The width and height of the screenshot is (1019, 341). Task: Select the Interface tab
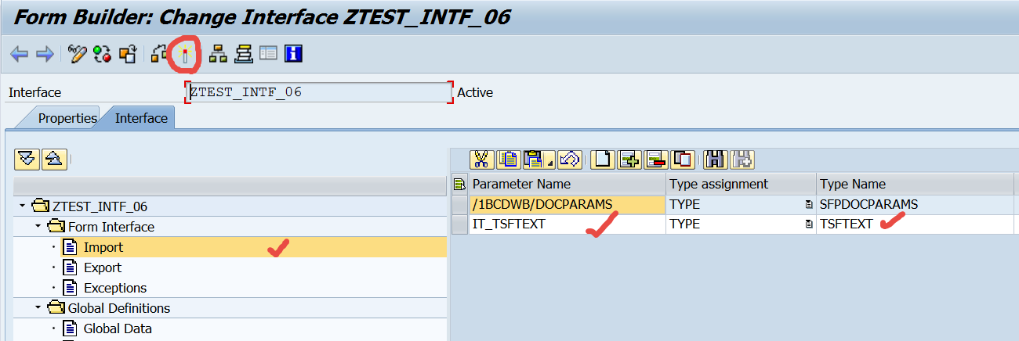coord(141,118)
